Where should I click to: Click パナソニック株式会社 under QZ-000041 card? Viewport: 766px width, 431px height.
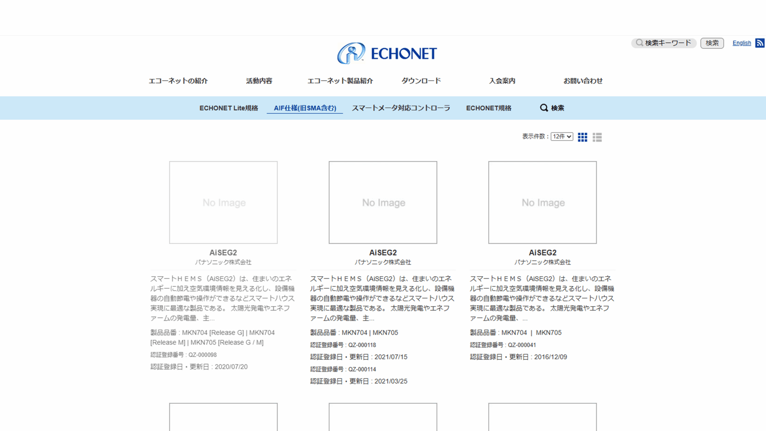point(542,262)
